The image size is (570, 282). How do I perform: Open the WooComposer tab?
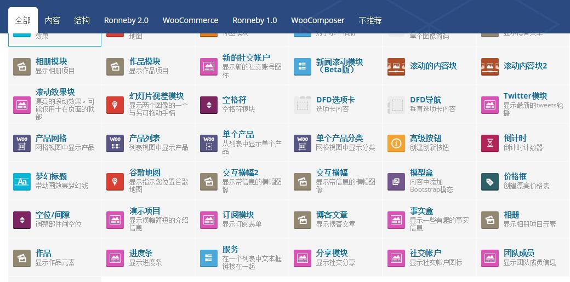(x=318, y=20)
